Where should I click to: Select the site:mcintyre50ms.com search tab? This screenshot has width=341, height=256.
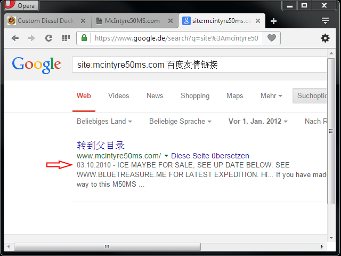click(x=222, y=21)
